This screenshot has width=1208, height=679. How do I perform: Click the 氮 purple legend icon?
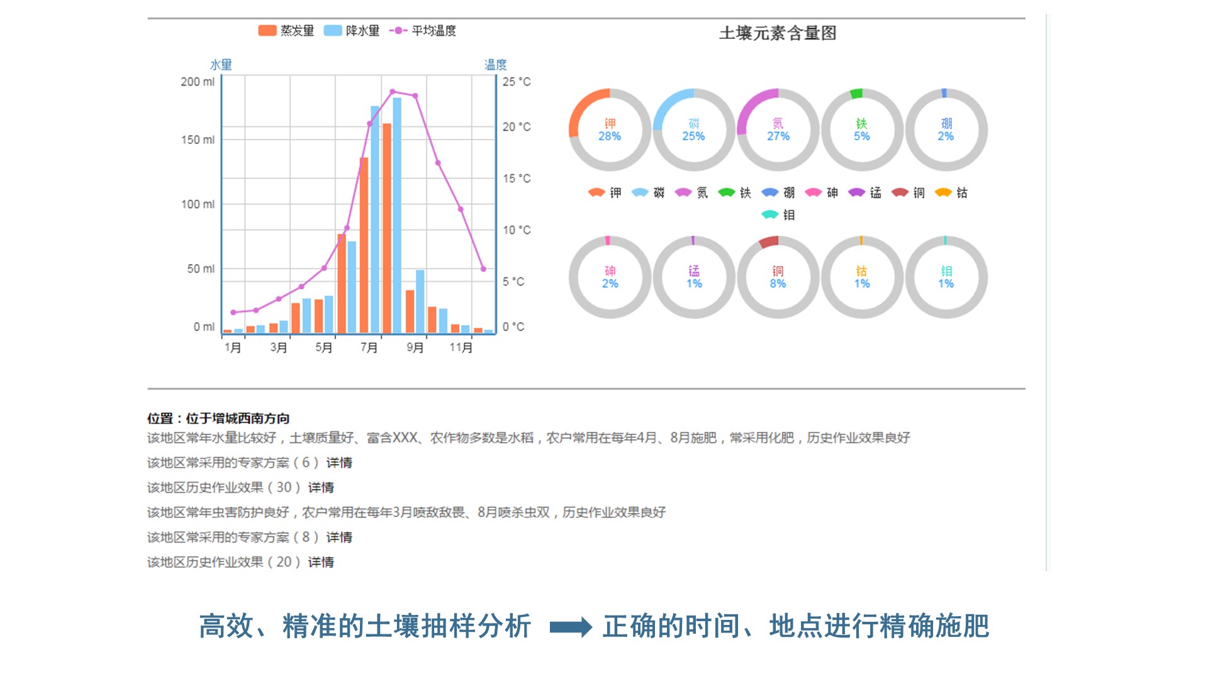(x=683, y=192)
